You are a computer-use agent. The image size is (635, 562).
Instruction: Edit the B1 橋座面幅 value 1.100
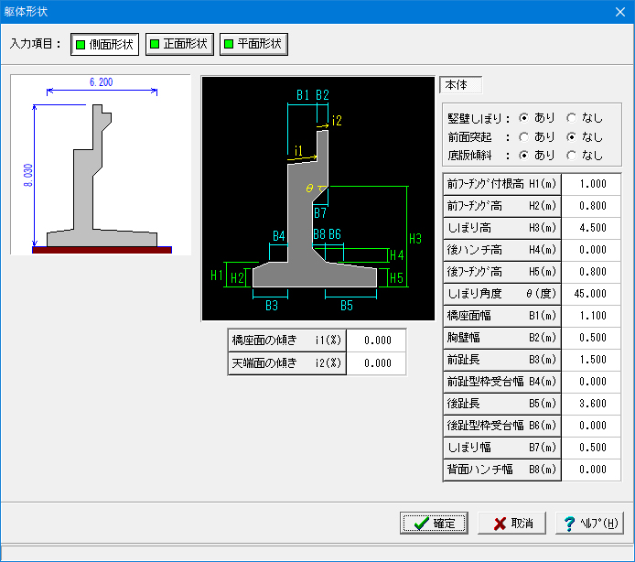pos(591,316)
